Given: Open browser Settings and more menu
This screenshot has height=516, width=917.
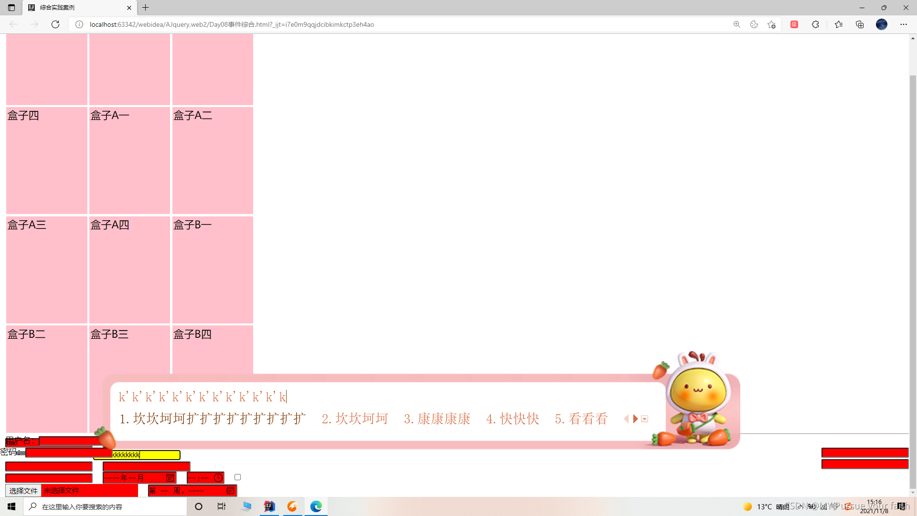Looking at the screenshot, I should point(904,24).
